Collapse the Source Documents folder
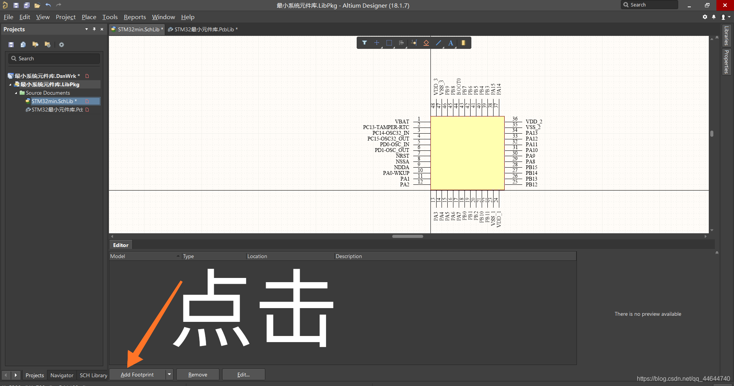Image resolution: width=734 pixels, height=386 pixels. 16,93
